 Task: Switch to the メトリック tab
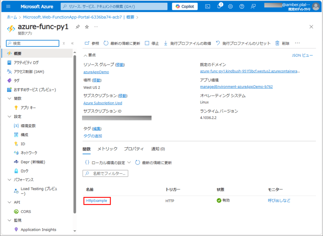pos(107,149)
